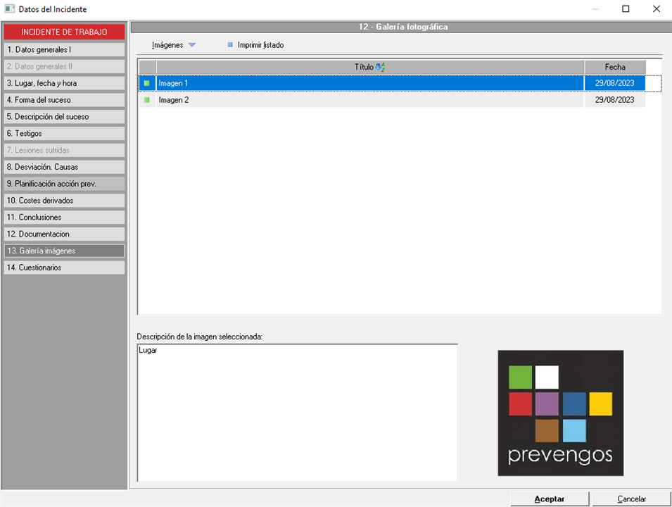
Task: Sort the list by Título column header
Action: pos(364,67)
